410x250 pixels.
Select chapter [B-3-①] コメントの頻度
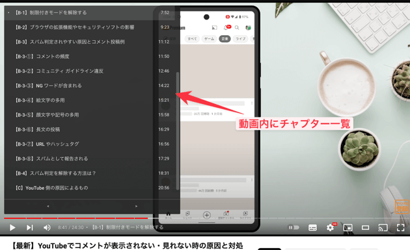tap(89, 56)
